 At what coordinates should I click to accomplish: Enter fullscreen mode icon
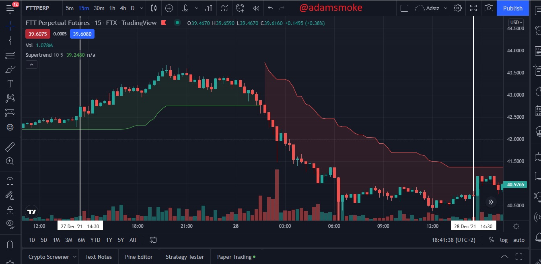[x=473, y=8]
